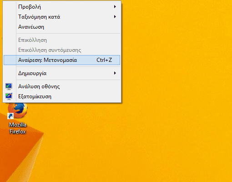Click the Ανάλυση οθόνης monitor icon
Viewport: 232px width, 182px height.
coord(9,86)
